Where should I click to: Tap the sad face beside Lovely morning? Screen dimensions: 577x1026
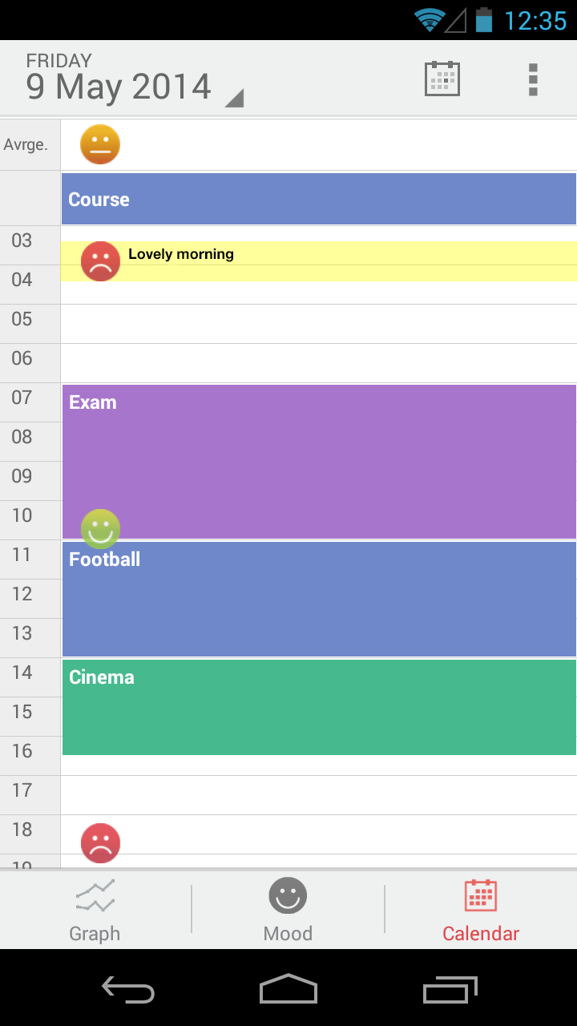click(100, 261)
